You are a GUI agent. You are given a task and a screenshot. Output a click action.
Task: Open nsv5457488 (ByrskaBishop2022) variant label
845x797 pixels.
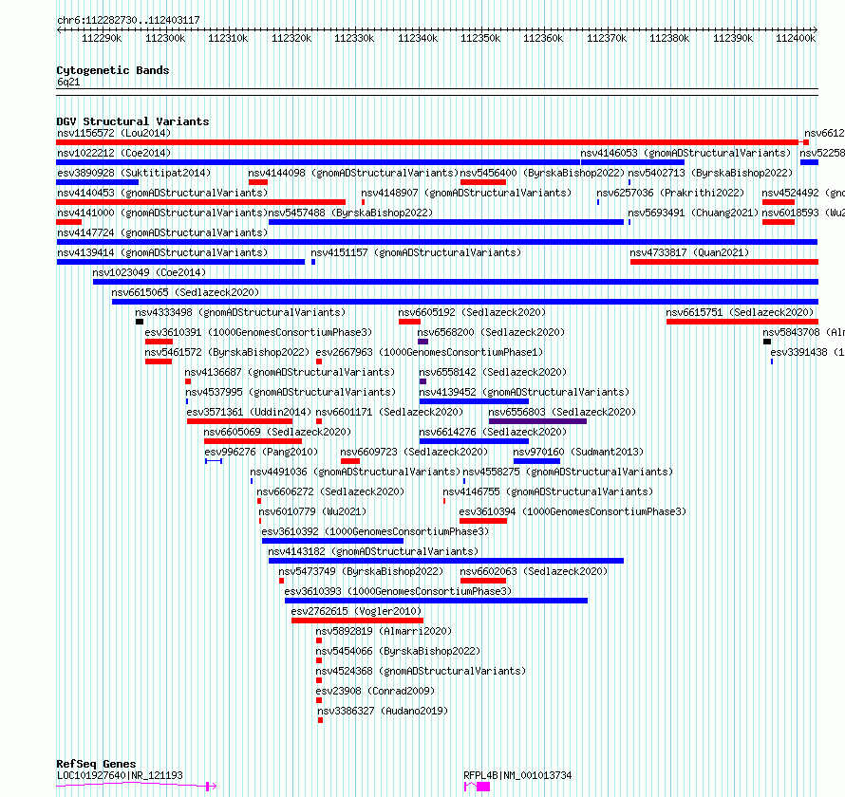pos(350,213)
